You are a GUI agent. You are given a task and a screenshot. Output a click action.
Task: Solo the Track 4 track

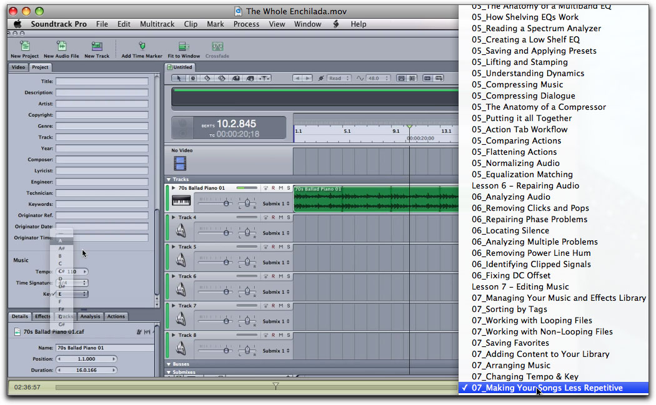(288, 217)
